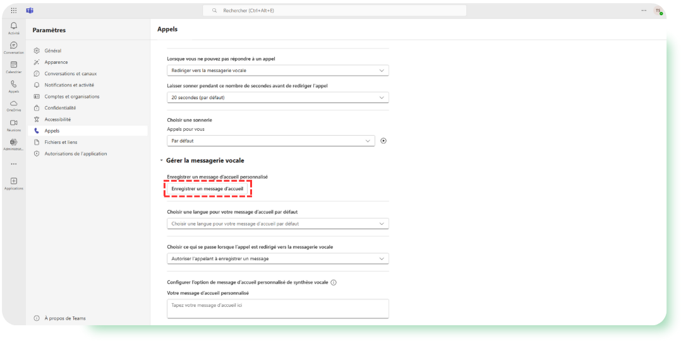Open the Calendrier icon
Screen dimensions: 681x341
[x=14, y=64]
